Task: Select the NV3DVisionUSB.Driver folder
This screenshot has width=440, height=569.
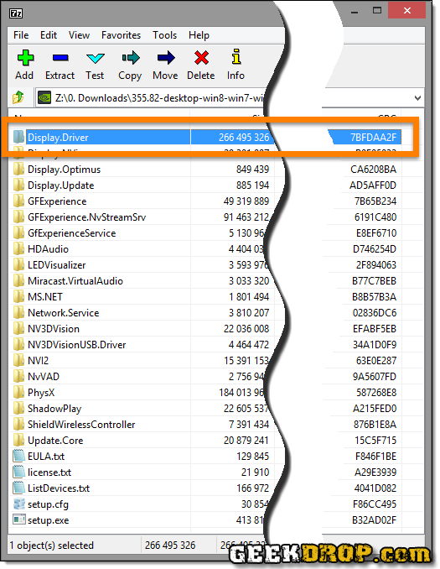Action: [x=77, y=345]
